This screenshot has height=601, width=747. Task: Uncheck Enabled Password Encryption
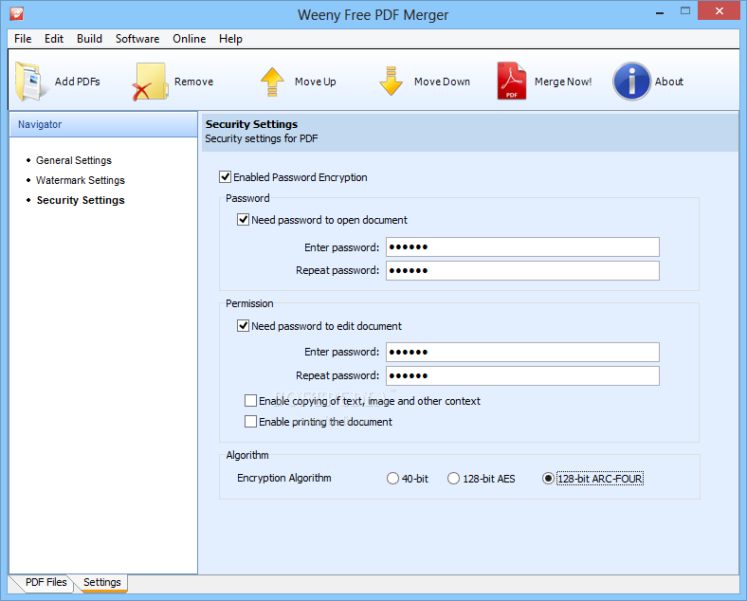tap(226, 177)
